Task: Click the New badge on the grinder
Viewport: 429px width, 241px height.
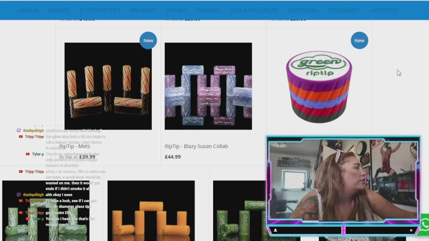Action: 359,41
